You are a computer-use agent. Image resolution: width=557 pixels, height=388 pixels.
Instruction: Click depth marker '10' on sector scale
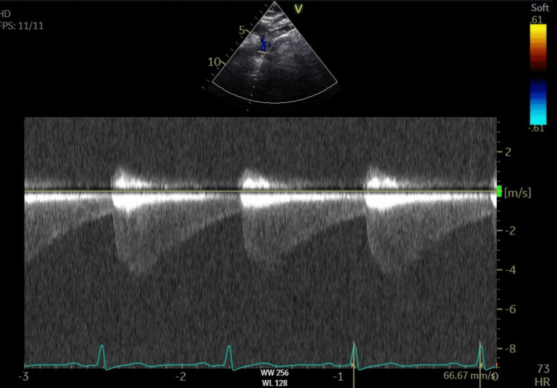point(214,62)
